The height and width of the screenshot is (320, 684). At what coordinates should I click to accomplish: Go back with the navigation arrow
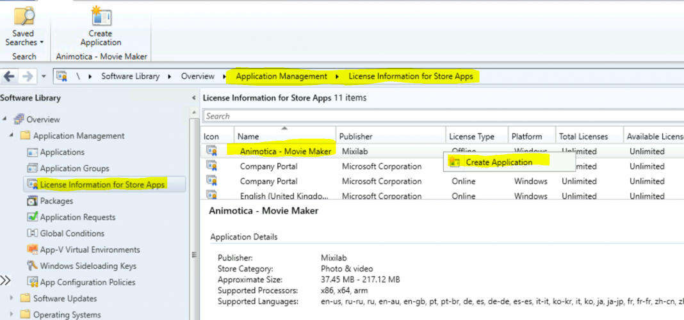point(9,77)
